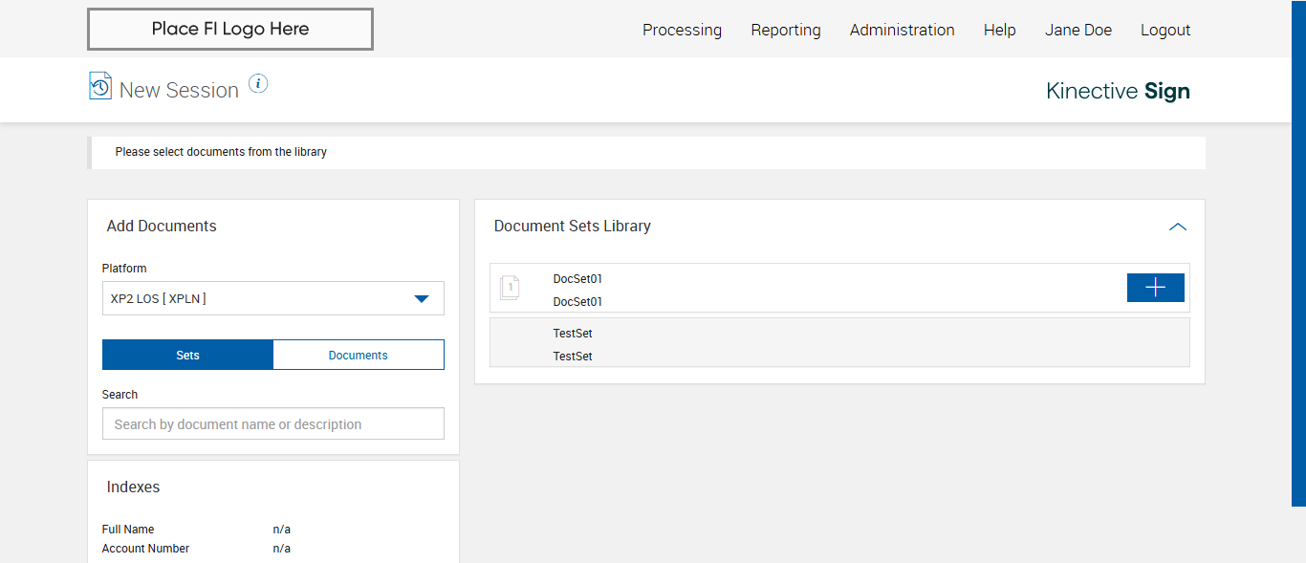Click the Place FI Logo Here placeholder

(x=230, y=29)
